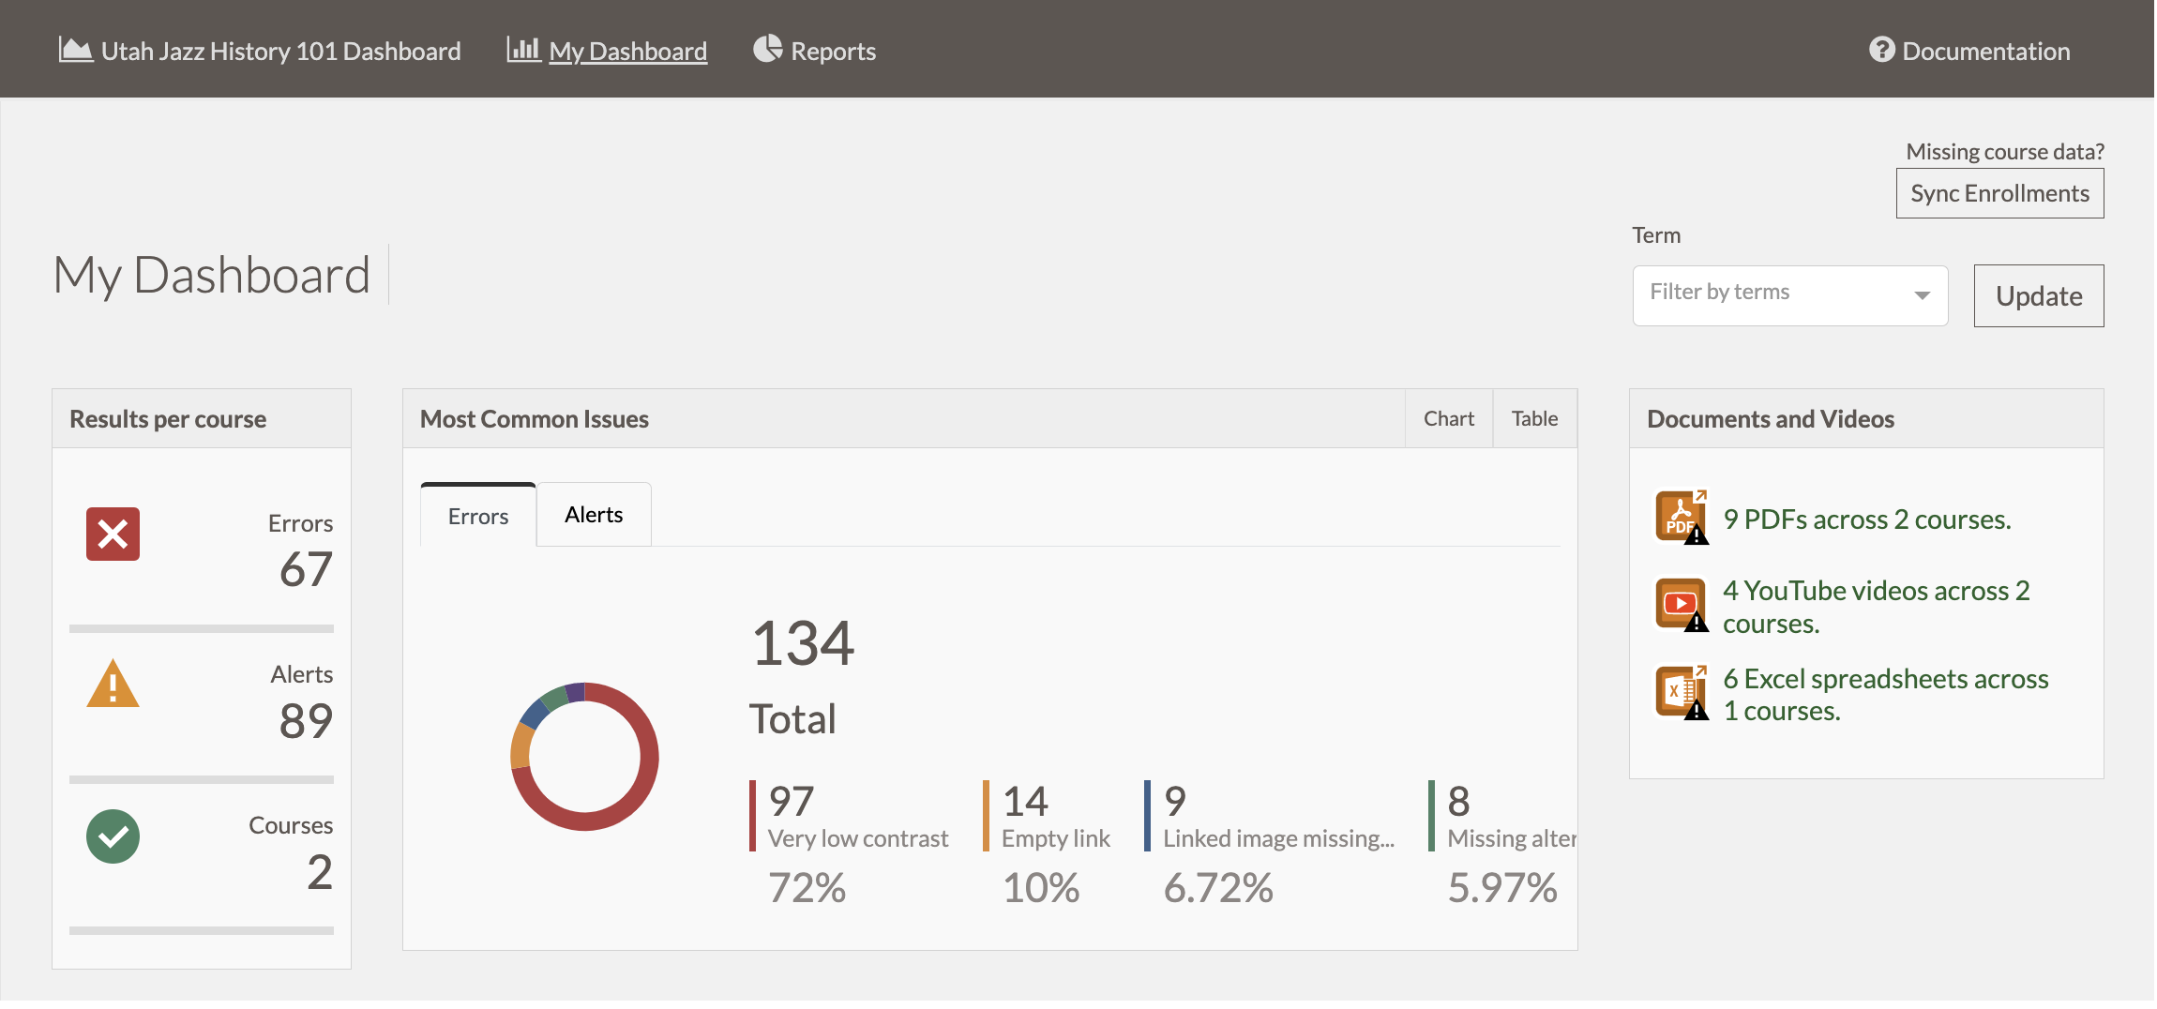
Task: Switch to Chart view
Action: pyautogui.click(x=1449, y=419)
